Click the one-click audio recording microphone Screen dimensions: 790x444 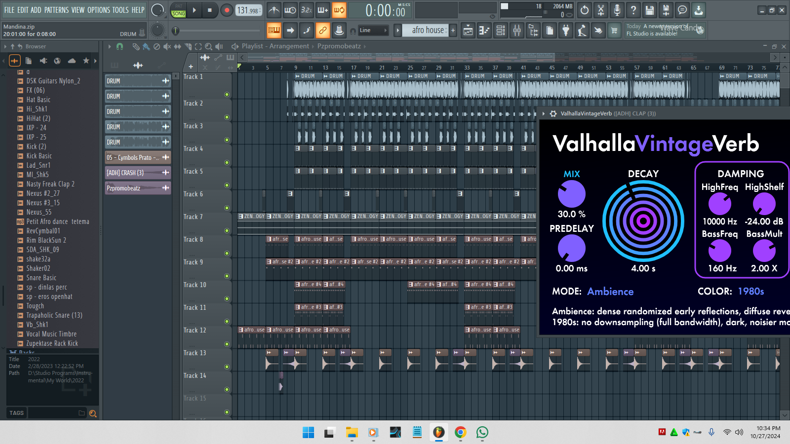point(617,10)
